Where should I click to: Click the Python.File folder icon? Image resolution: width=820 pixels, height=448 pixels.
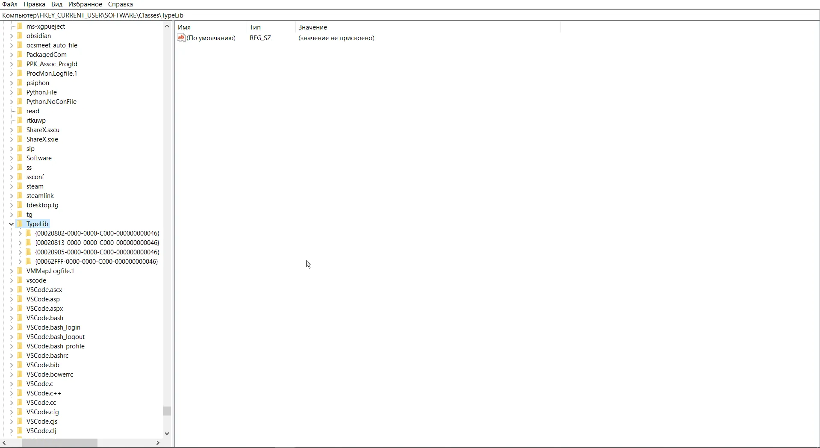[20, 92]
